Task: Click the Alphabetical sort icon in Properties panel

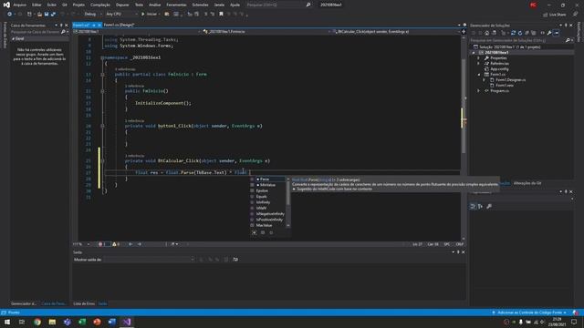Action: pos(481,207)
